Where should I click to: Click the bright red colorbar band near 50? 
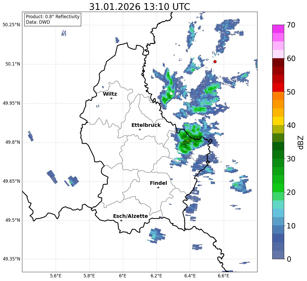[x=278, y=88]
